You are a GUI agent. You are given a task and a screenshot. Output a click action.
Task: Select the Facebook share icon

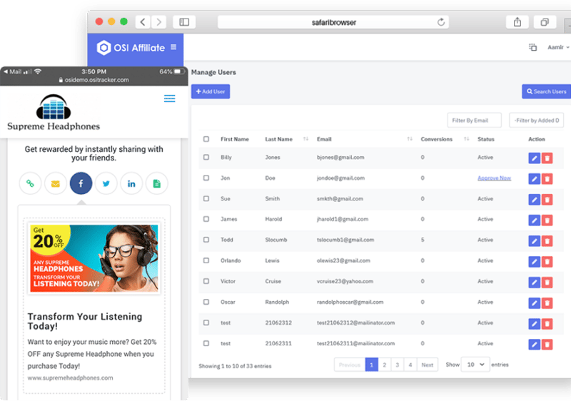(81, 183)
